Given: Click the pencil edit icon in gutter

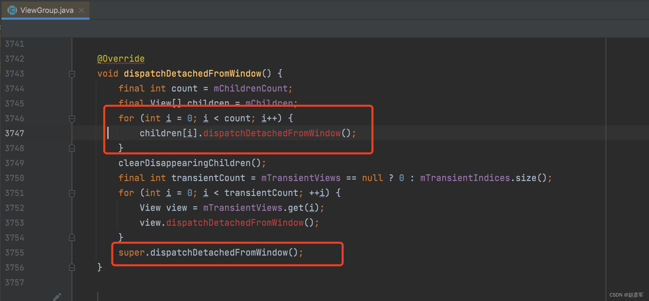Looking at the screenshot, I should click(x=57, y=297).
